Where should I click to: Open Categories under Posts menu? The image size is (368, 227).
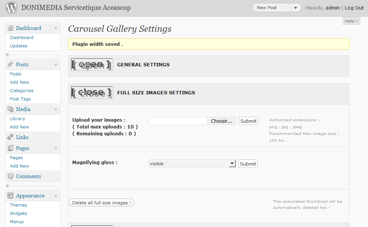[x=22, y=91]
